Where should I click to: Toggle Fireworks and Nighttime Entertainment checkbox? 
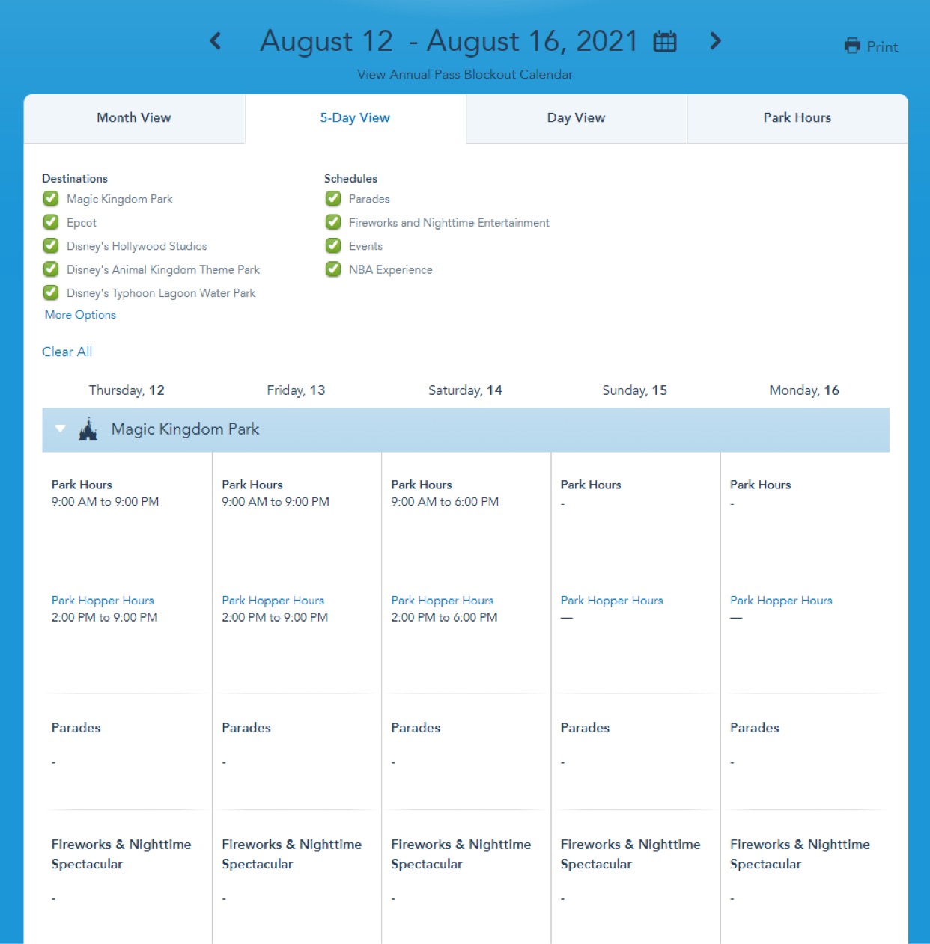click(333, 222)
